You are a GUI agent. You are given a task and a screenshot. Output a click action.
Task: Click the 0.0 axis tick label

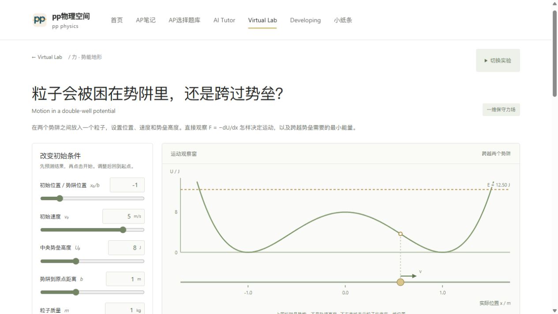(x=345, y=292)
